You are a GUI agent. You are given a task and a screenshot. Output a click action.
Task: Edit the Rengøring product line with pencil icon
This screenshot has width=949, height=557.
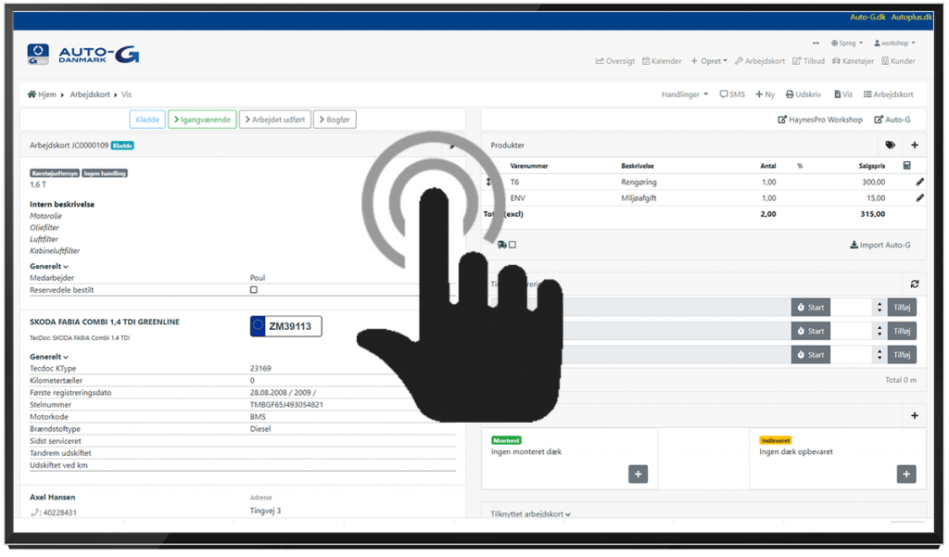tap(919, 183)
